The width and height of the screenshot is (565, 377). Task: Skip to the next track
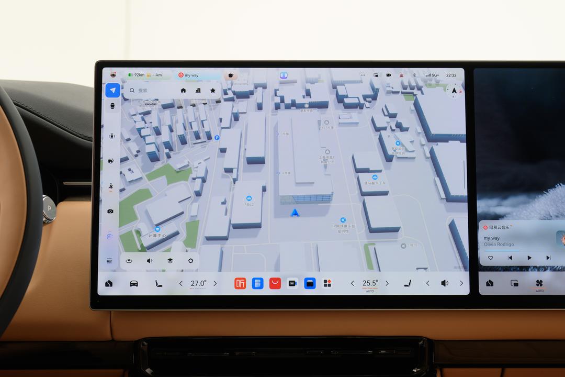[x=548, y=258]
